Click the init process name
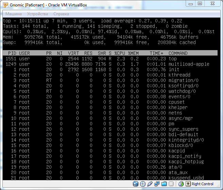The width and height of the screenshot is (223, 190). pos(174,69)
